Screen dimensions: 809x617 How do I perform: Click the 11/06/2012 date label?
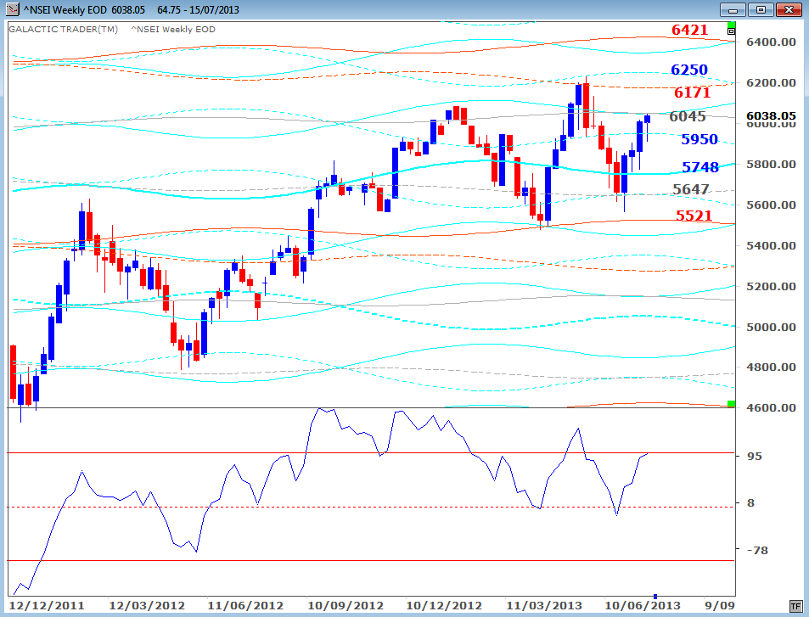[245, 606]
